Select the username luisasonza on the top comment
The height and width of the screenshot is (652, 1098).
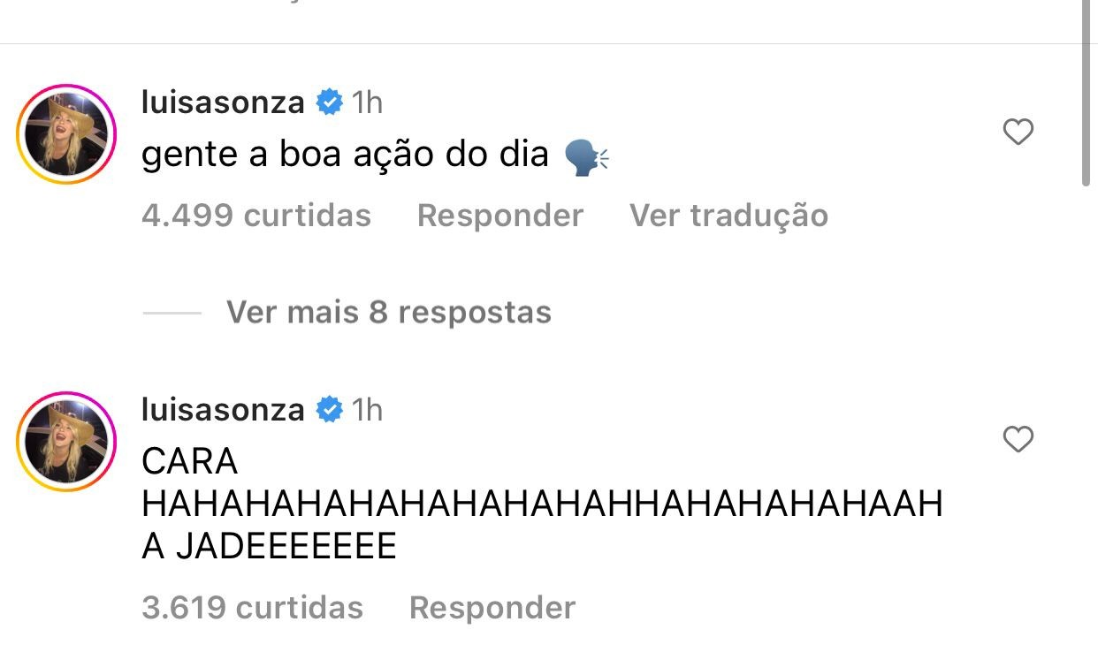point(224,102)
